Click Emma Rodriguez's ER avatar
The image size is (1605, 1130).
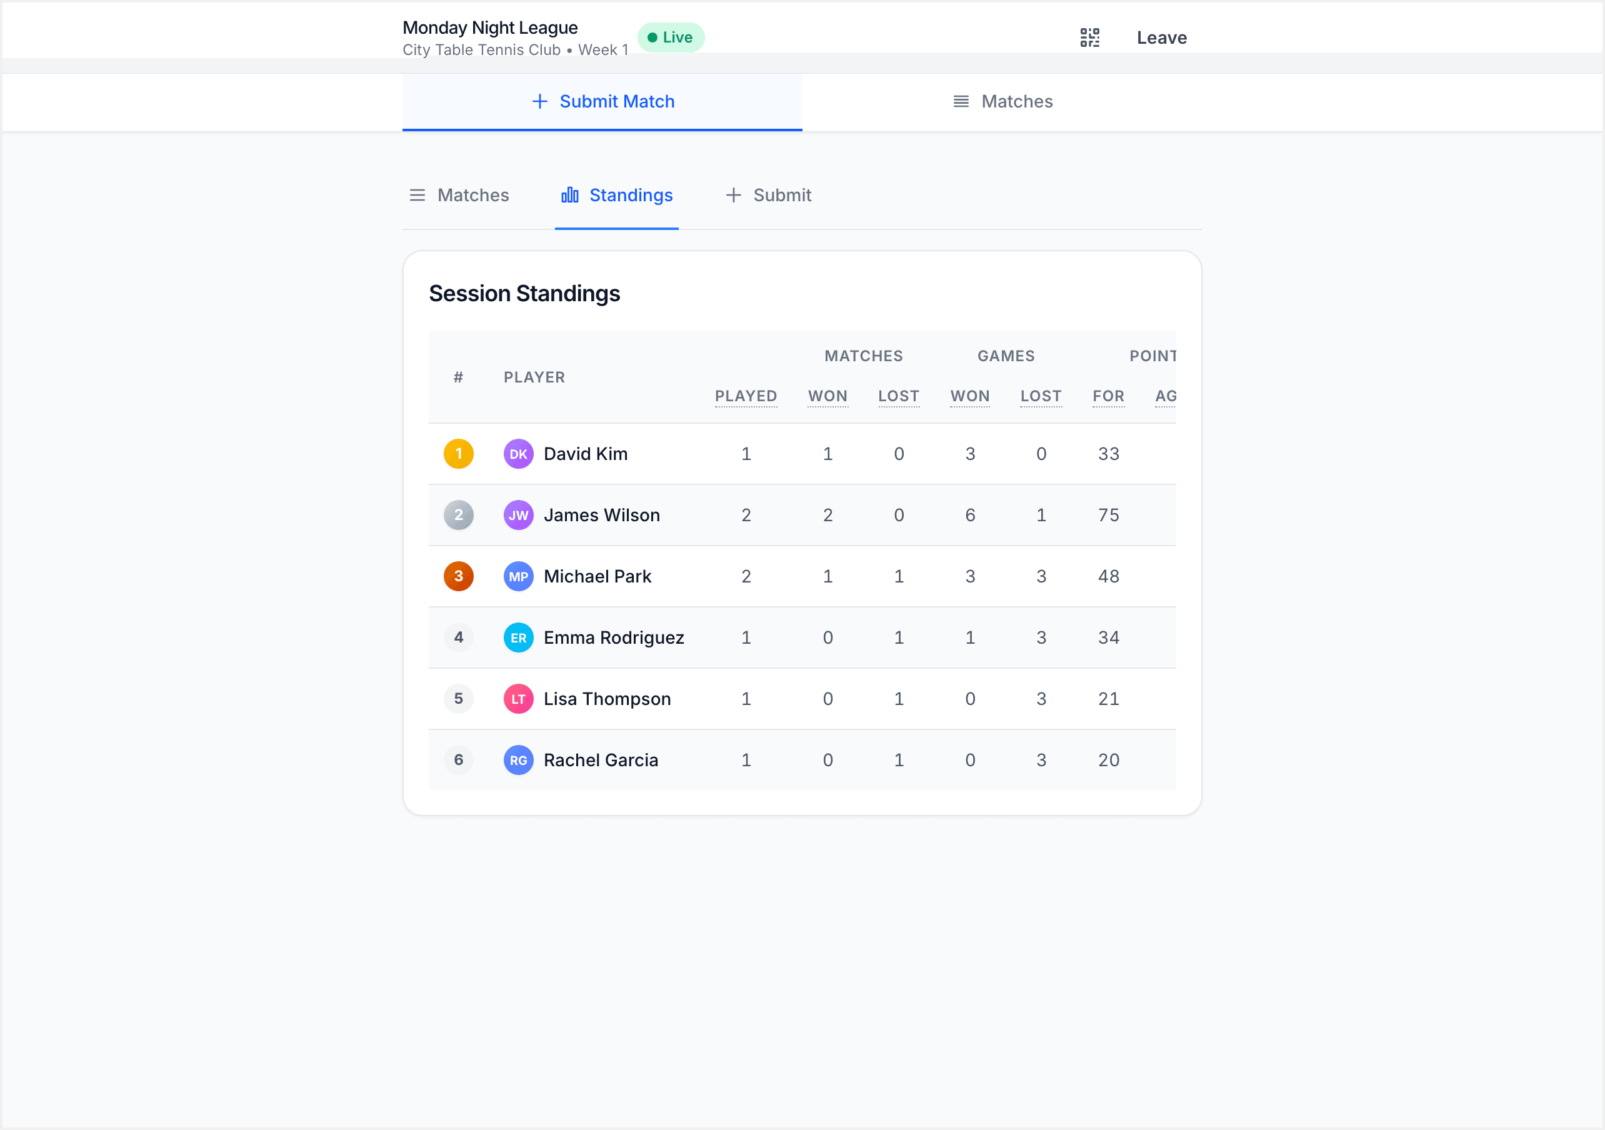pyautogui.click(x=518, y=637)
